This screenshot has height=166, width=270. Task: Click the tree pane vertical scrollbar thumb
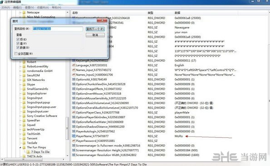tap(67, 128)
